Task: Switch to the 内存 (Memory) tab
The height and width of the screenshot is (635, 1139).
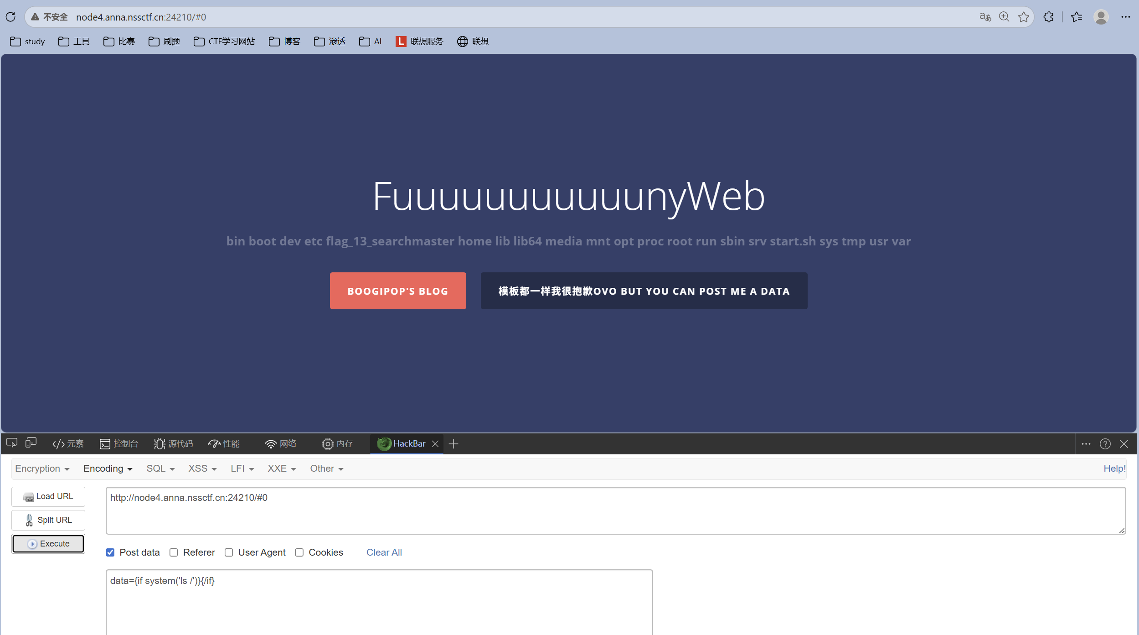Action: 337,444
